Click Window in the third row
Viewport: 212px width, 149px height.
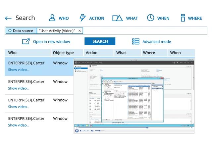pyautogui.click(x=60, y=100)
